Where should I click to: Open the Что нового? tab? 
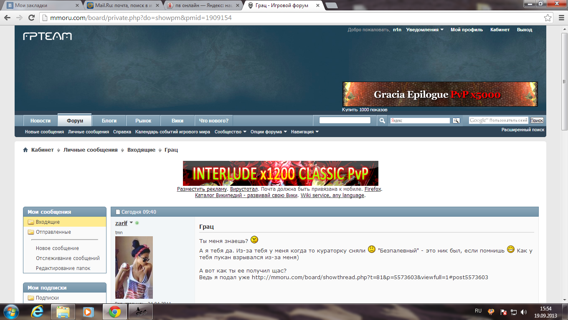click(x=214, y=120)
